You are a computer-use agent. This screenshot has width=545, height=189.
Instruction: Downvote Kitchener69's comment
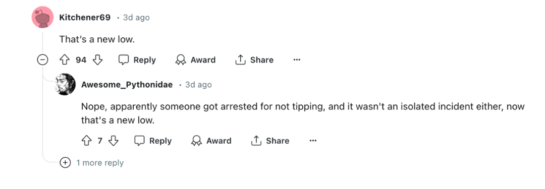click(98, 60)
